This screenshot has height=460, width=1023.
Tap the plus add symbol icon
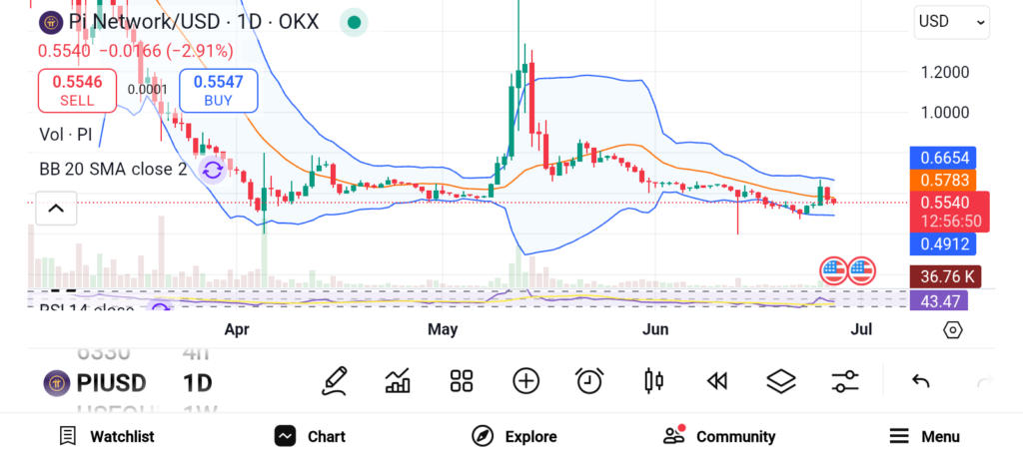(x=525, y=380)
